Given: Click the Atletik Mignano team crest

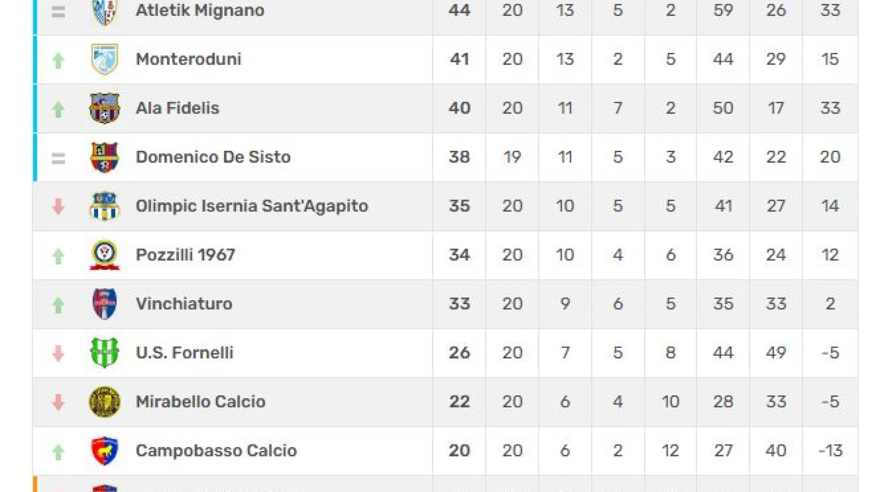Looking at the screenshot, I should [104, 11].
